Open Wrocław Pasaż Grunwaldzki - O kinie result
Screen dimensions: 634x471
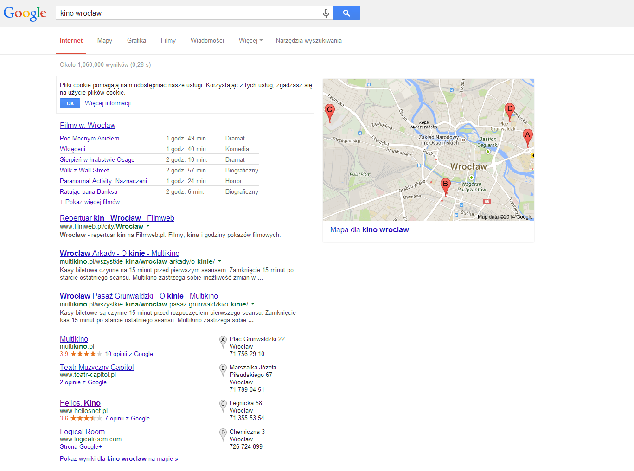(139, 296)
